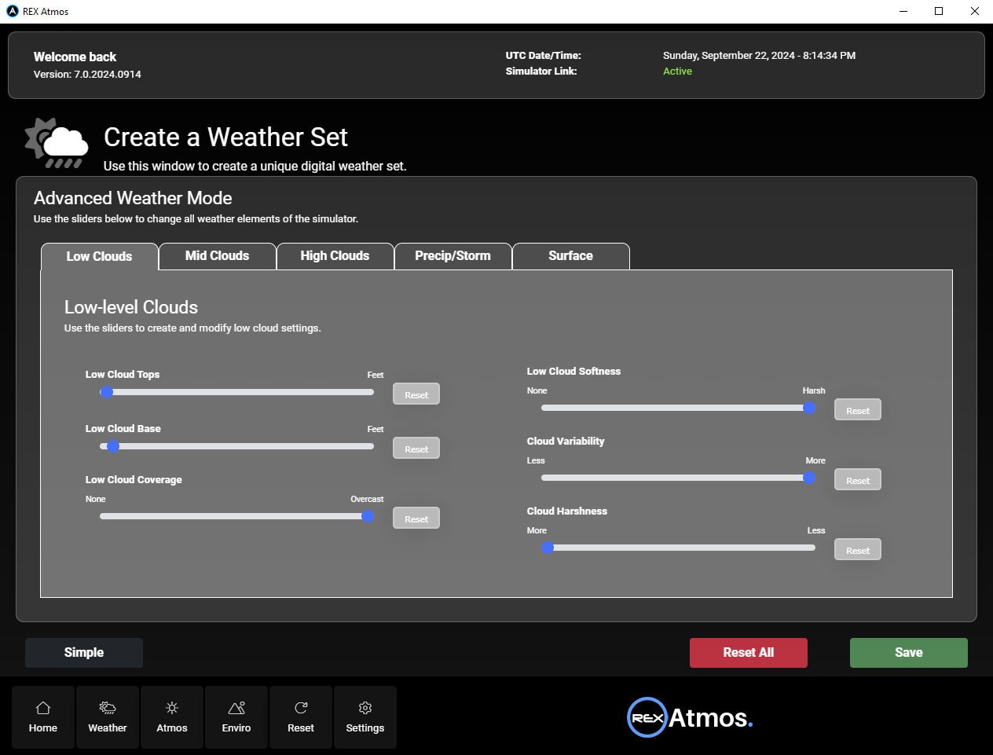The height and width of the screenshot is (755, 993).
Task: Click the Reset All button
Action: pos(748,652)
